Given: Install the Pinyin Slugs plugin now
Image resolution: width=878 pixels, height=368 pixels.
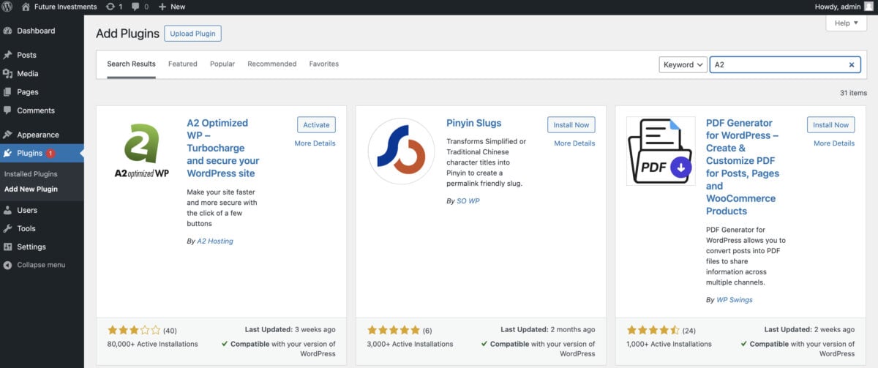Looking at the screenshot, I should (571, 125).
